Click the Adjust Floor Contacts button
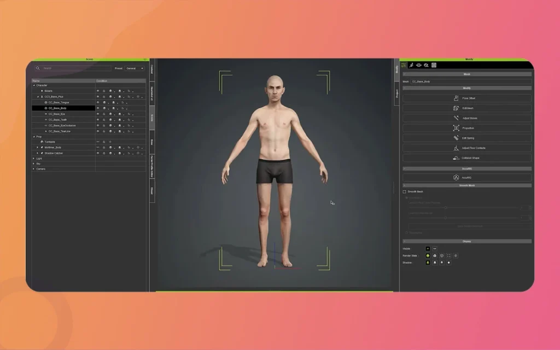The height and width of the screenshot is (350, 560). [467, 148]
